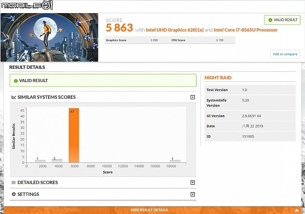The height and width of the screenshot is (214, 305).
Task: Click the Night Raid benchmark thumbnail
Action: [50, 38]
